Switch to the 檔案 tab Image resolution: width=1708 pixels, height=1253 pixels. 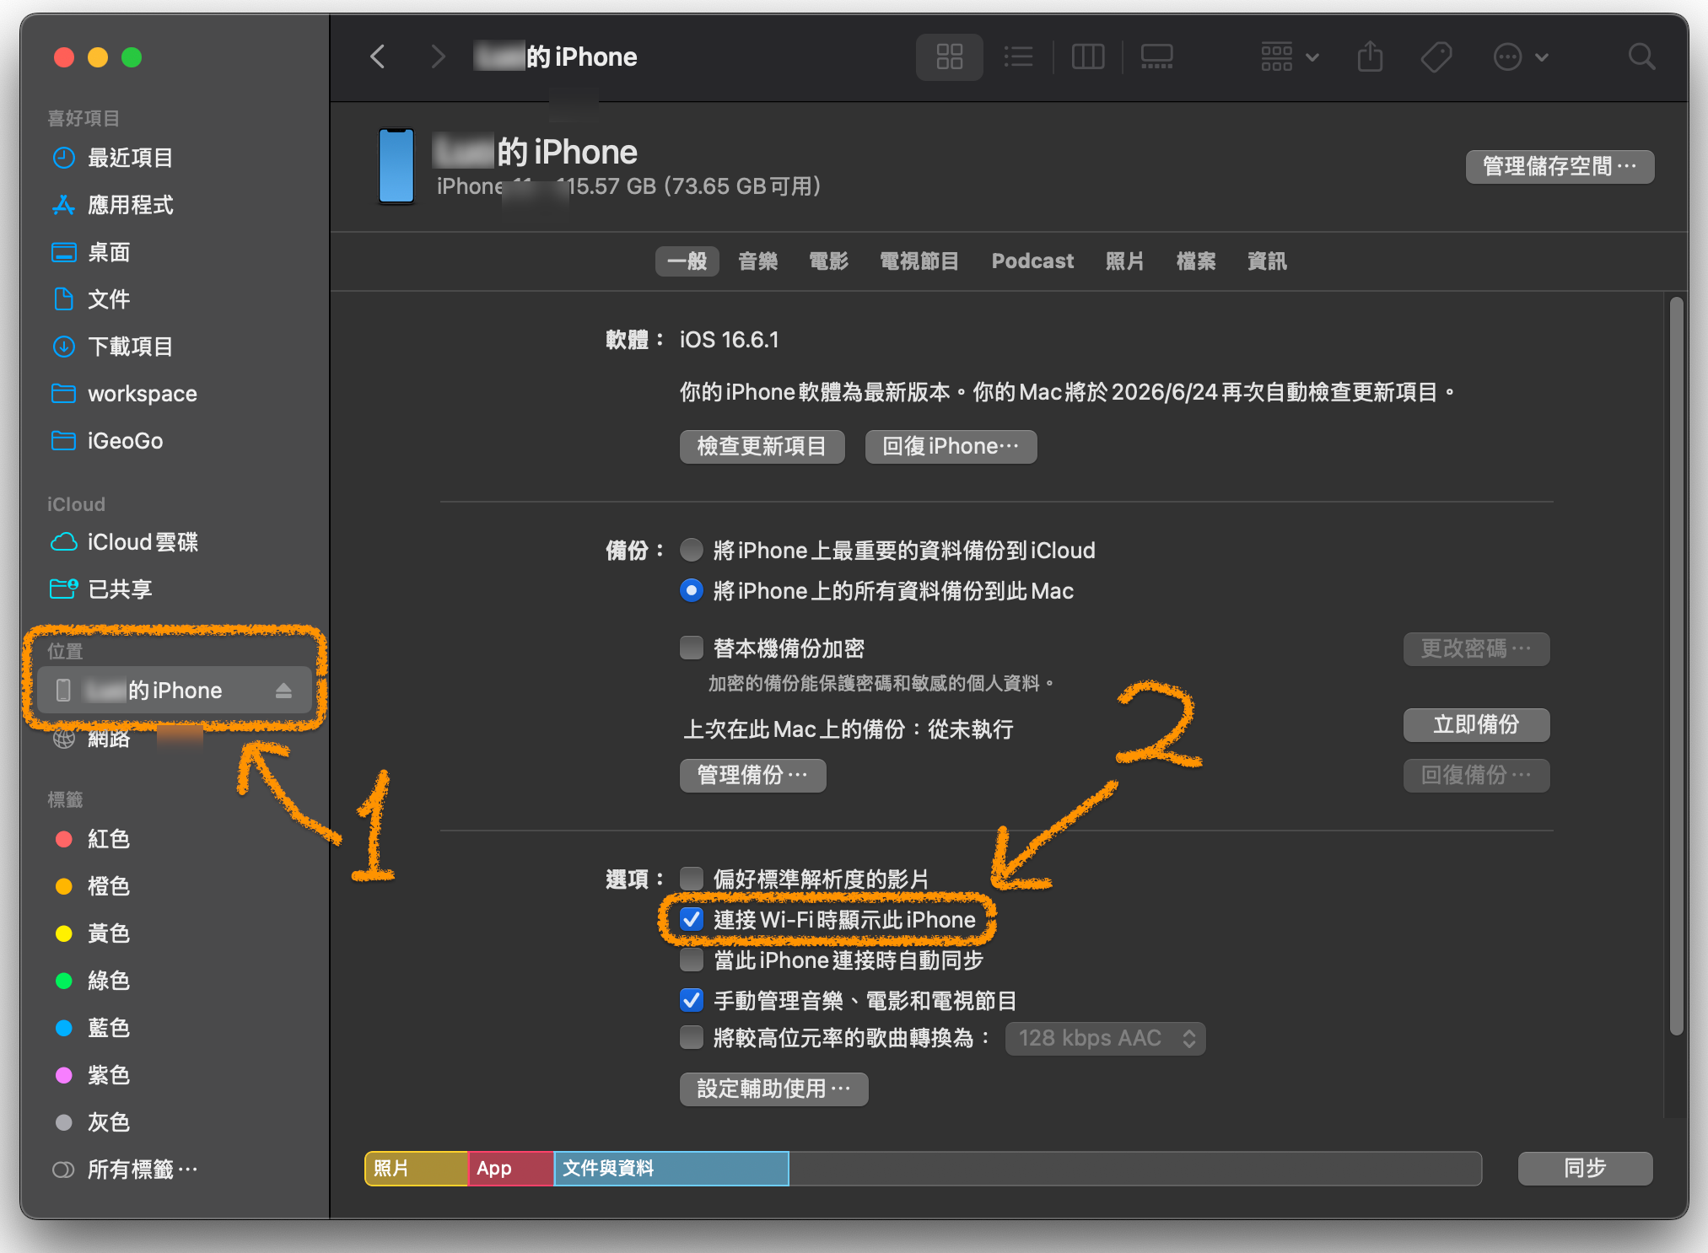pyautogui.click(x=1196, y=261)
